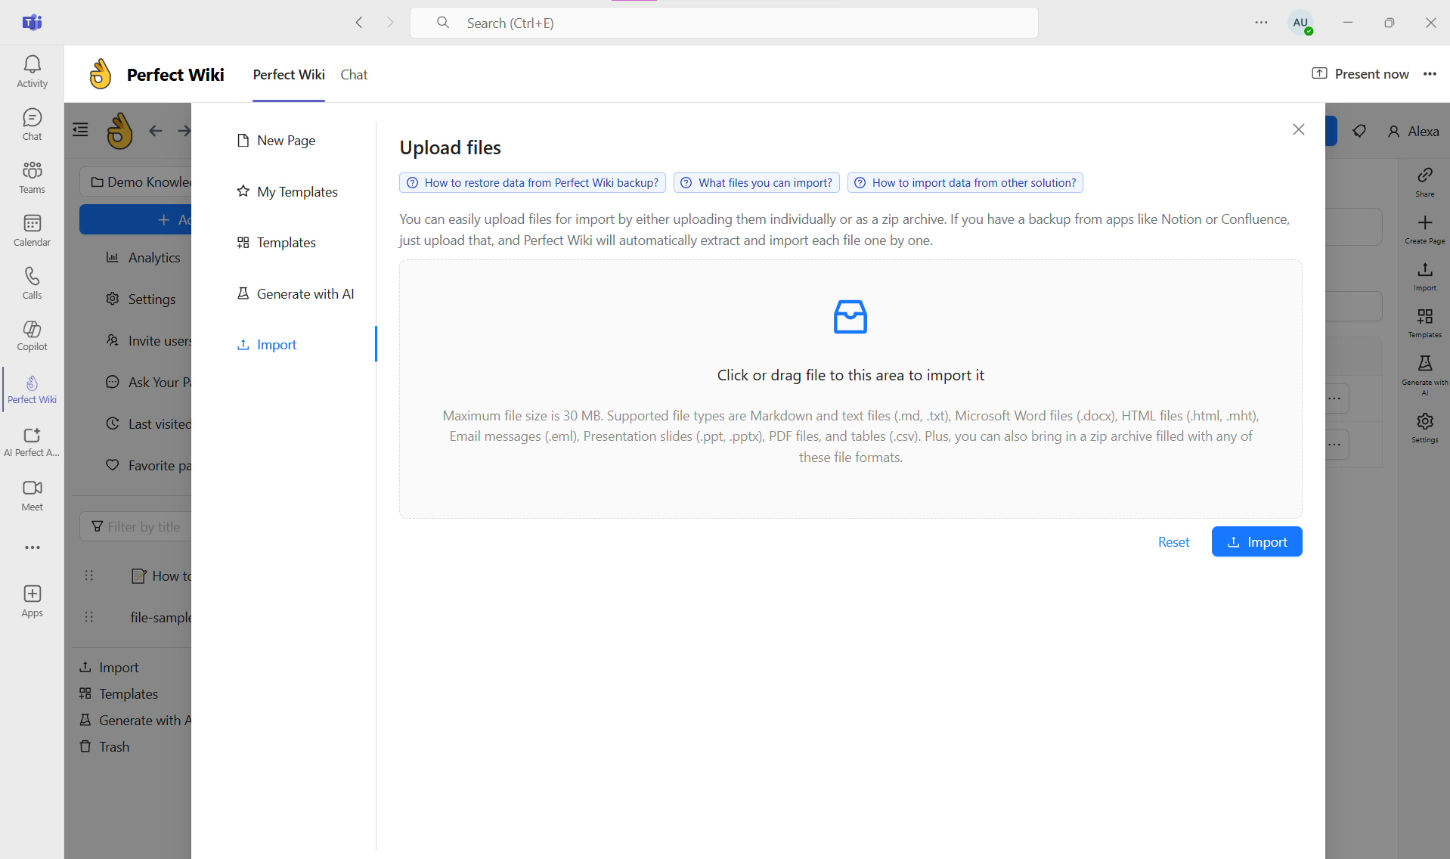Open help link How to import data from other solution
Image resolution: width=1450 pixels, height=859 pixels.
coord(965,182)
